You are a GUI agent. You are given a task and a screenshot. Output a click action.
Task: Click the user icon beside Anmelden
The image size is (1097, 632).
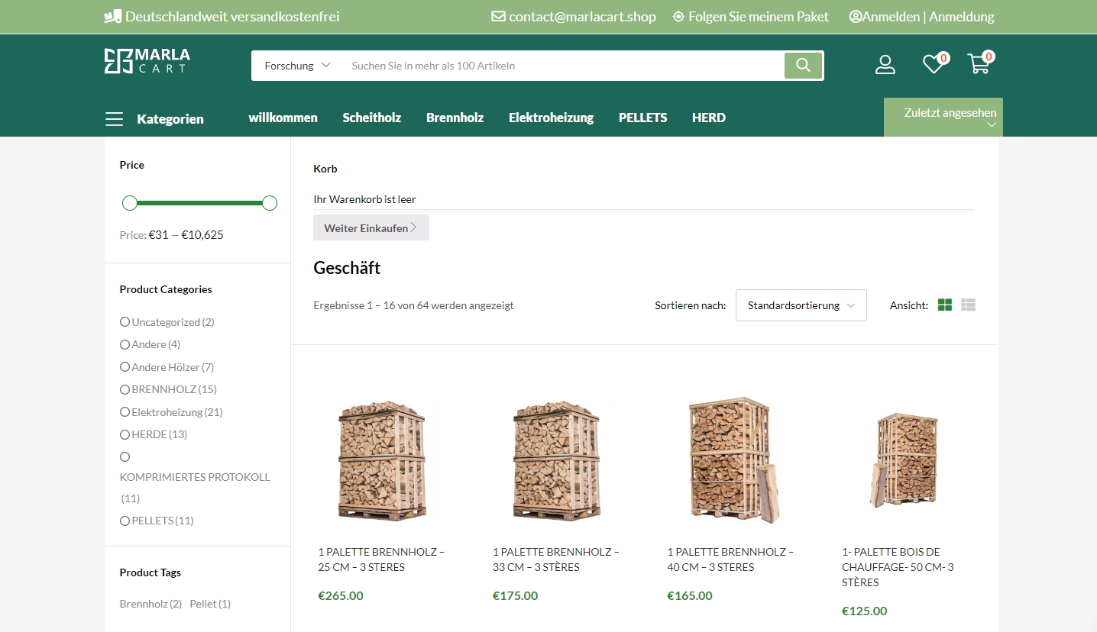pyautogui.click(x=856, y=17)
